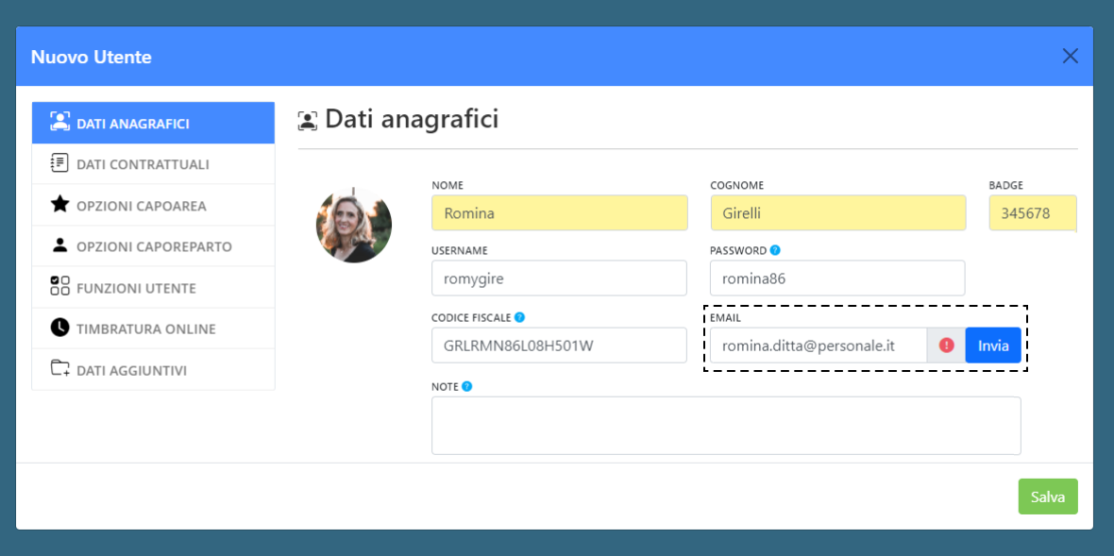The height and width of the screenshot is (556, 1114).
Task: Click the Note help info icon
Action: point(467,386)
